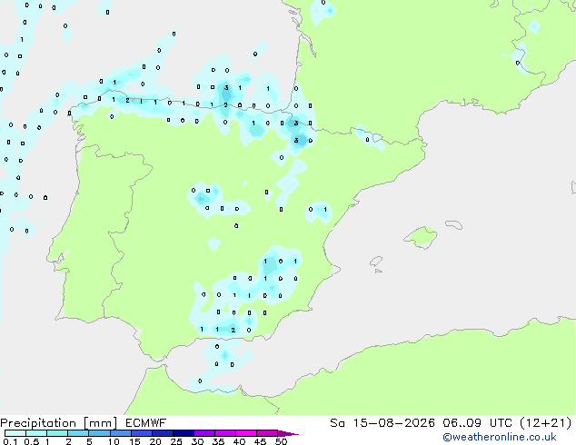Viewport: 576px width, 445px height.
Task: Click Menorca island outline on the map
Action: click(453, 224)
